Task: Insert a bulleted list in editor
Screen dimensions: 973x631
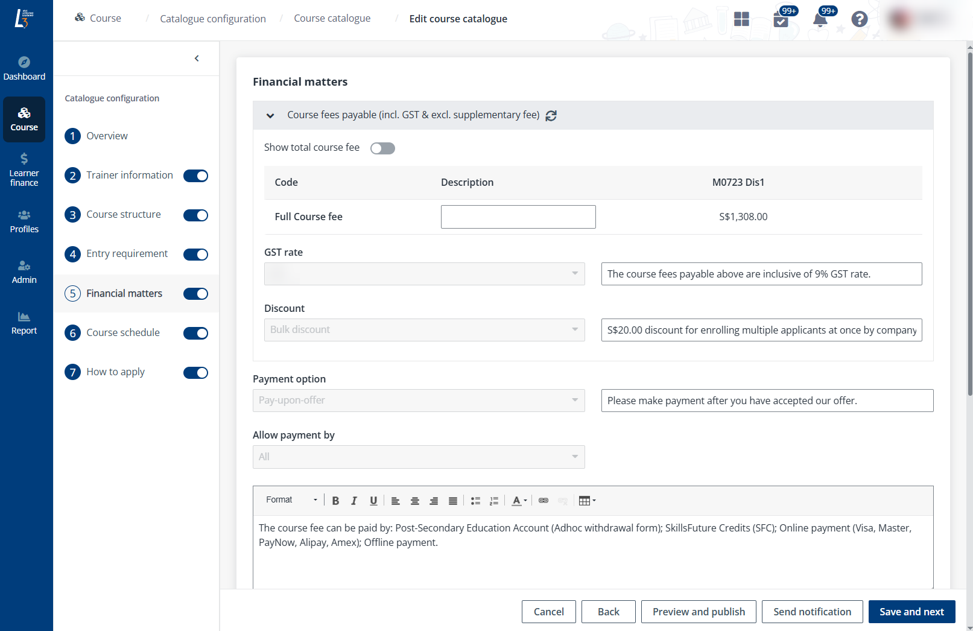Action: tap(475, 501)
